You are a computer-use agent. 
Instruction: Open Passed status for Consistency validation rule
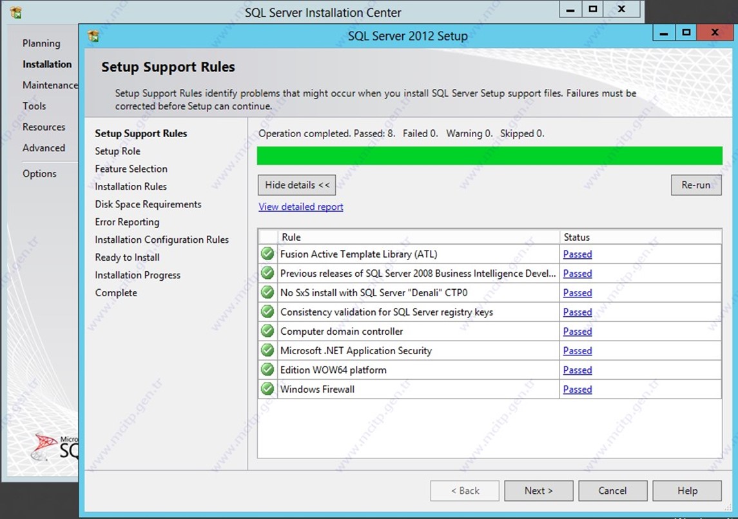578,312
